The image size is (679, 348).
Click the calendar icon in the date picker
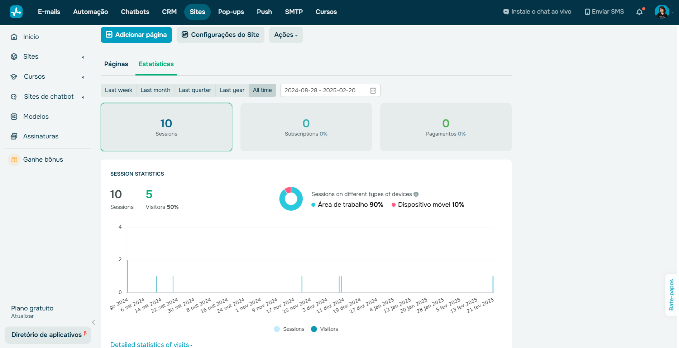tap(373, 90)
